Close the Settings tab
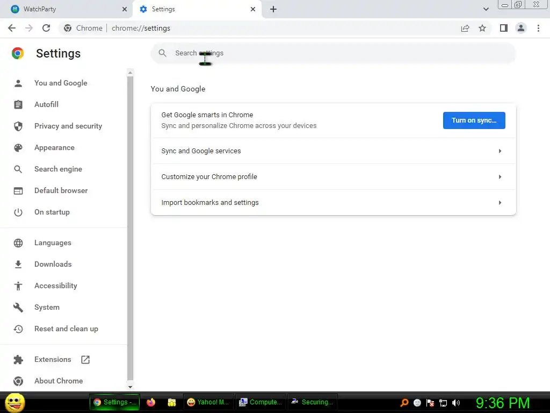The width and height of the screenshot is (550, 413). point(253,9)
